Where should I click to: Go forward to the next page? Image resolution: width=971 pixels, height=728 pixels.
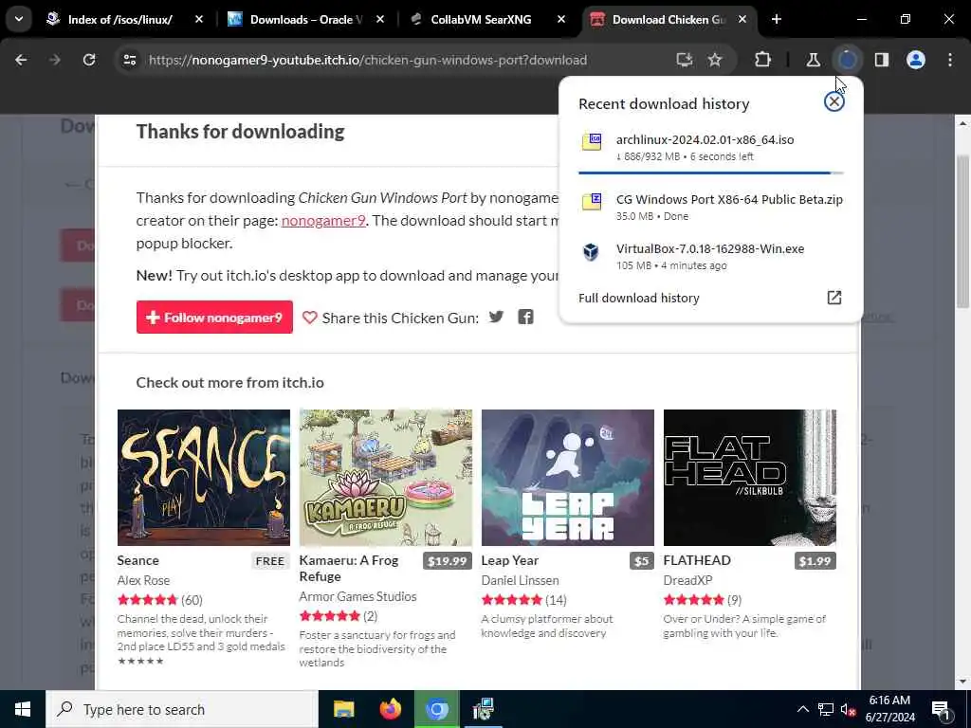(x=54, y=60)
